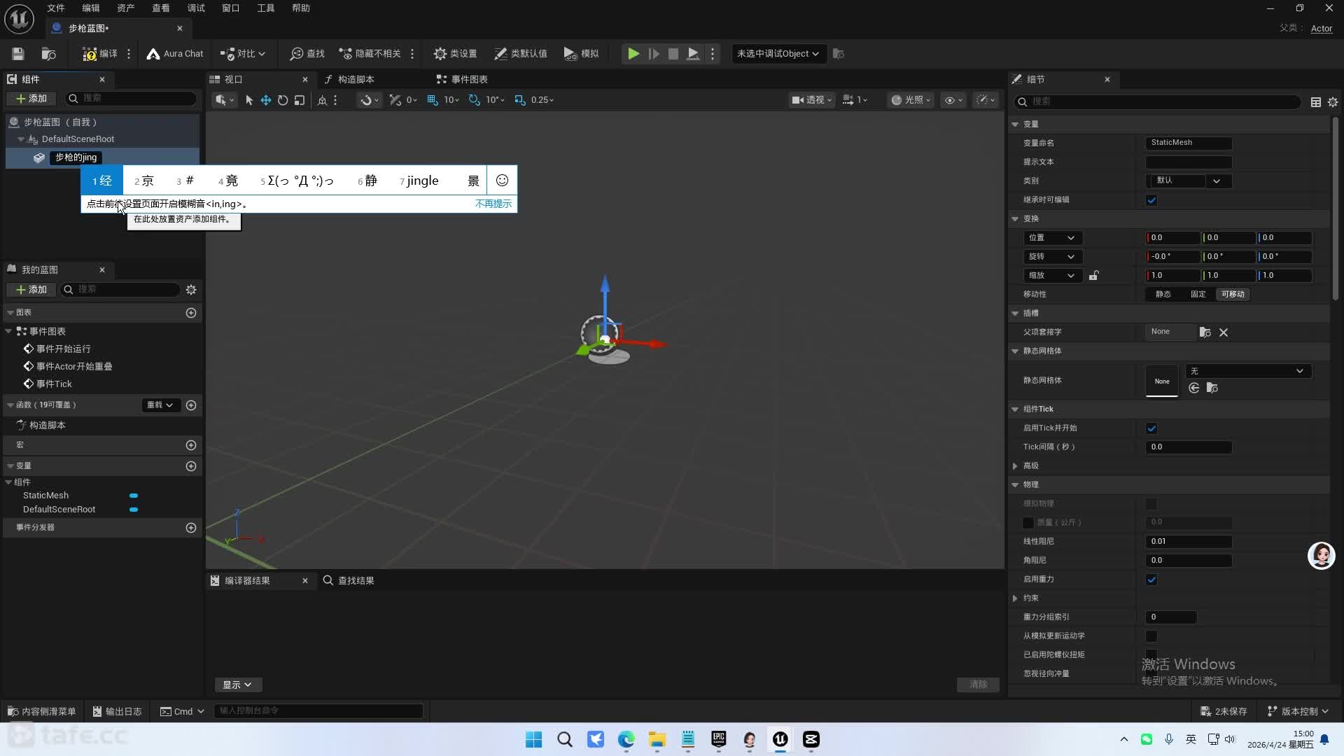The image size is (1344, 756).
Task: Click the grey stop square in toolbar
Action: pyautogui.click(x=673, y=54)
